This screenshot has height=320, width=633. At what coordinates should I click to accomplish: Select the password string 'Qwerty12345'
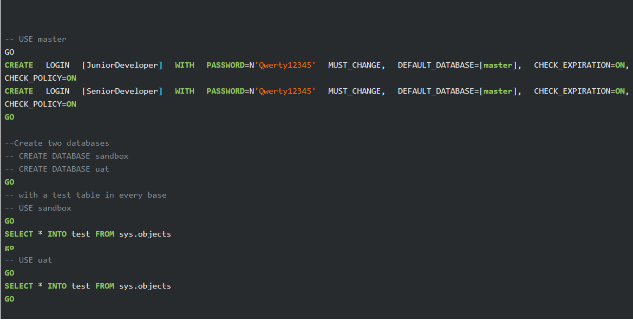click(286, 64)
